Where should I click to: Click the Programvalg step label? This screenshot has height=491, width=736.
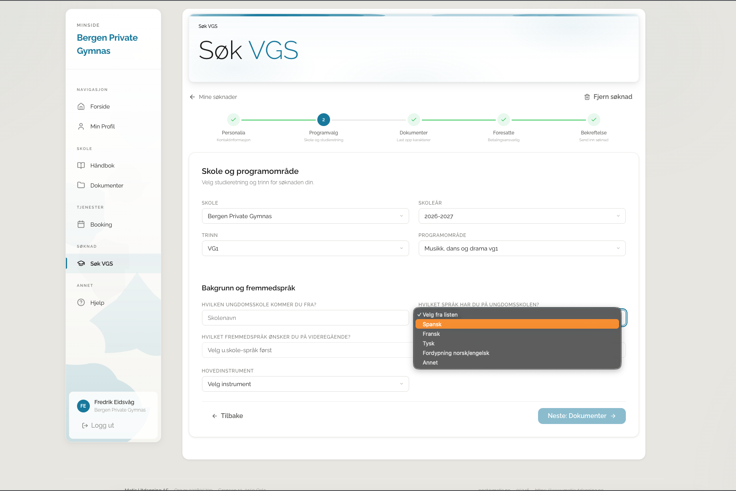[x=324, y=133]
